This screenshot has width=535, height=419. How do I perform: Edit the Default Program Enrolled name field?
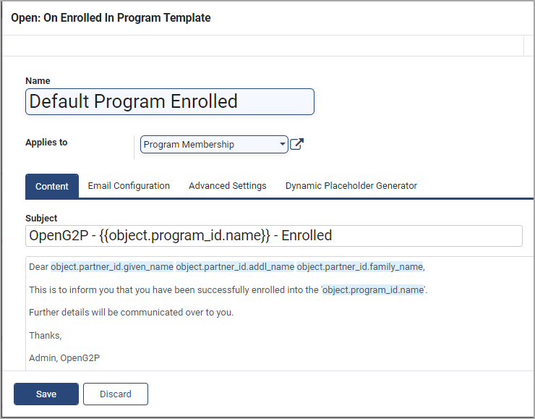(170, 102)
